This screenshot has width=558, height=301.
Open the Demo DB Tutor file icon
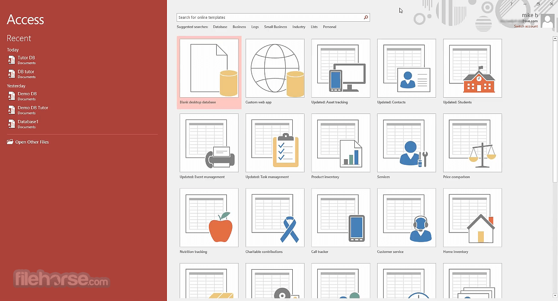pyautogui.click(x=11, y=110)
